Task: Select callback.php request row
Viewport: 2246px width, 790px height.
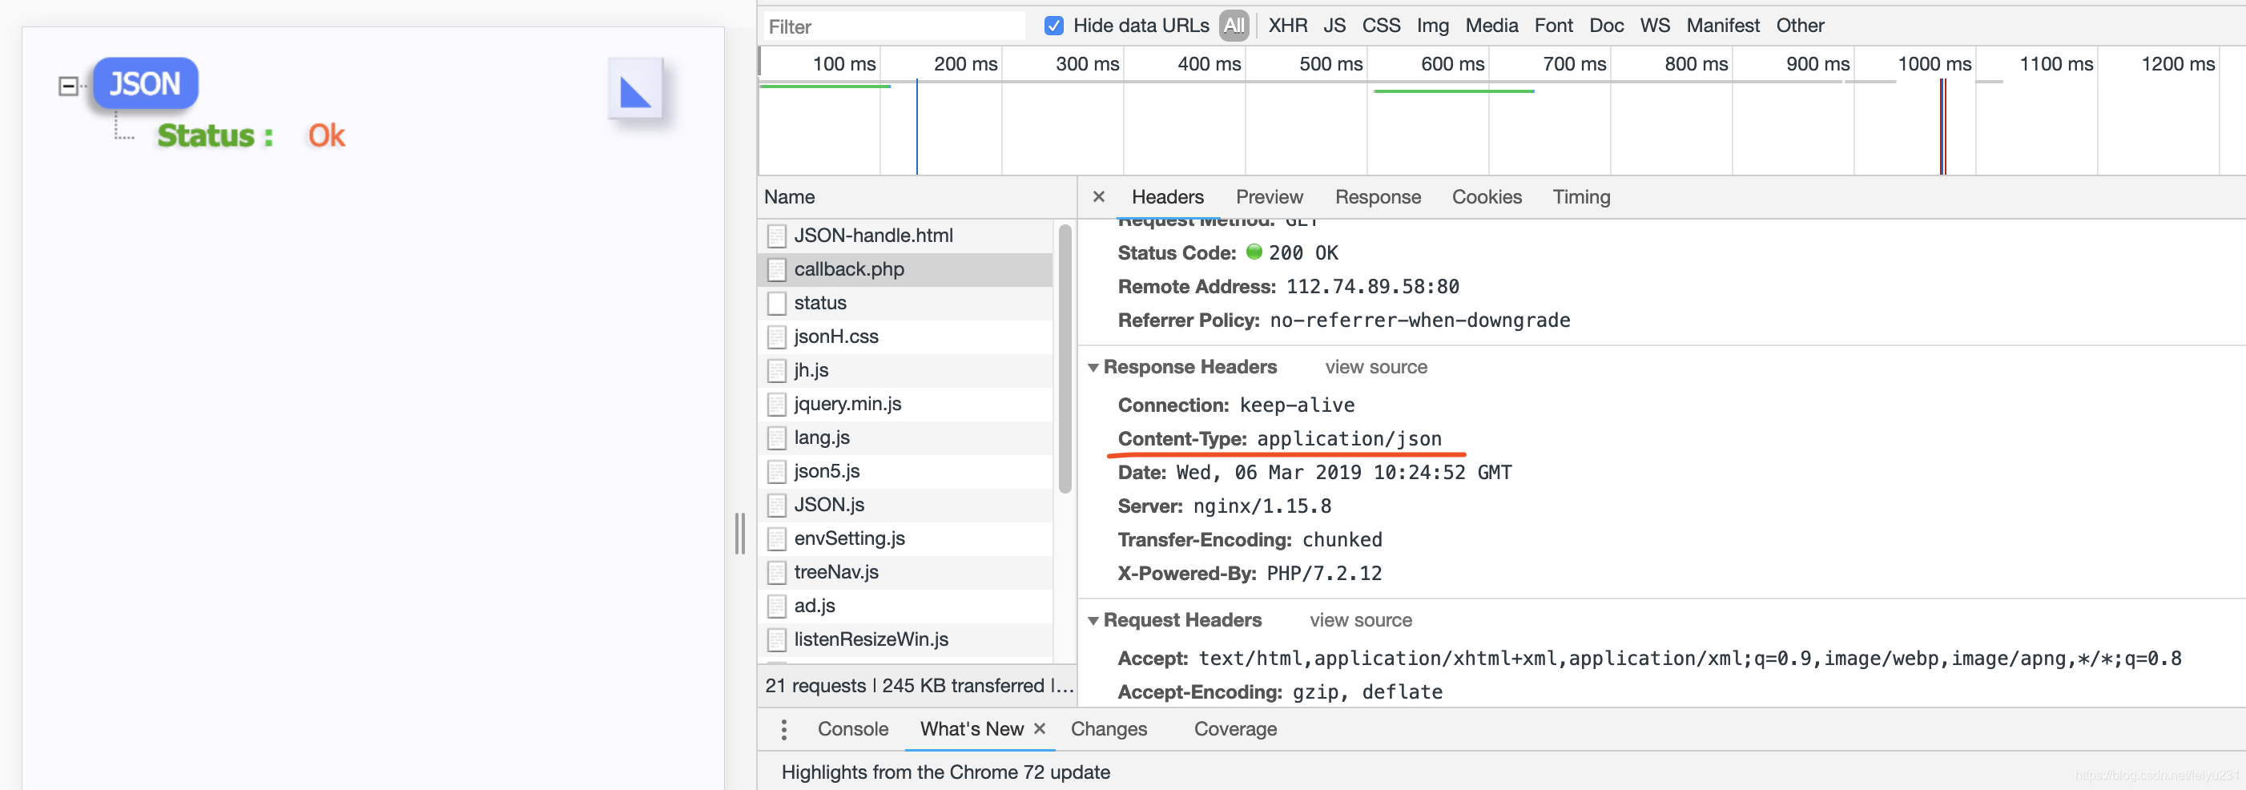Action: point(905,269)
